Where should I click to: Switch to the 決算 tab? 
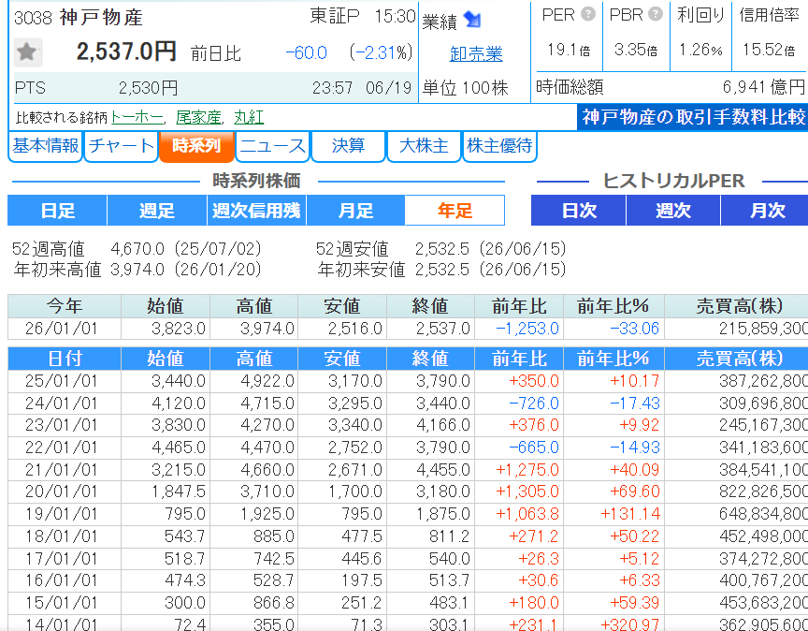coord(348,146)
